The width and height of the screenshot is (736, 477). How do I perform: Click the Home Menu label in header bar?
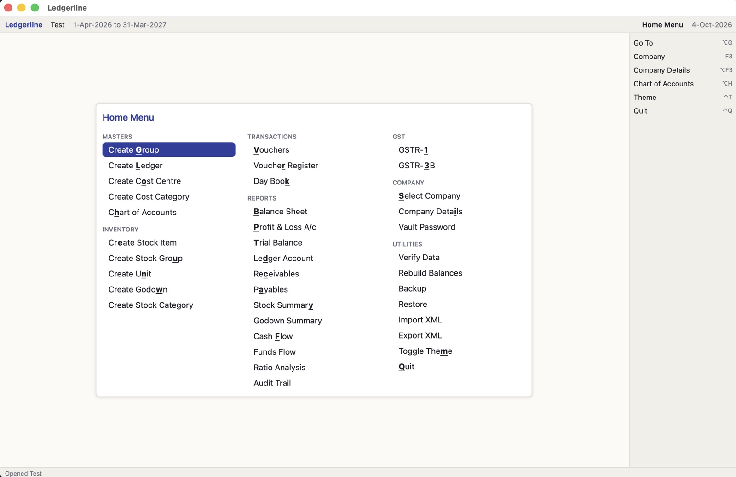[662, 25]
